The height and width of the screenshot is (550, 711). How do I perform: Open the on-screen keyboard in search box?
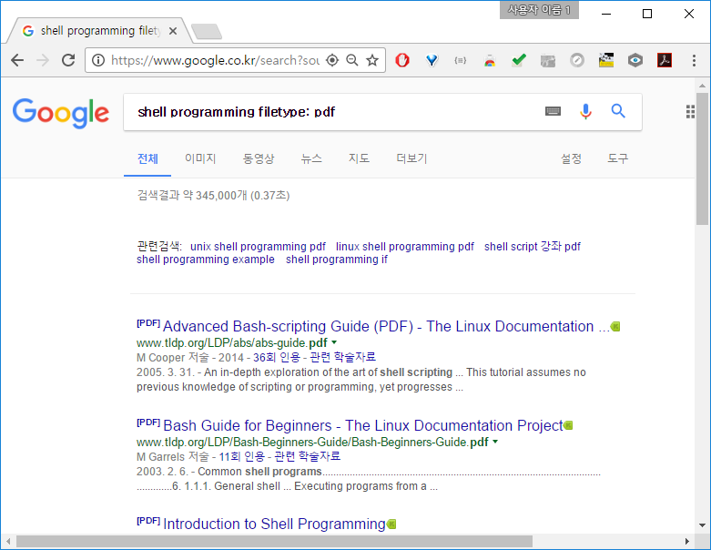[553, 111]
